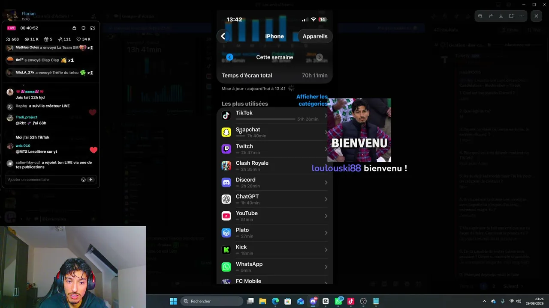Click the wsb.010 username in chat

coord(23,146)
